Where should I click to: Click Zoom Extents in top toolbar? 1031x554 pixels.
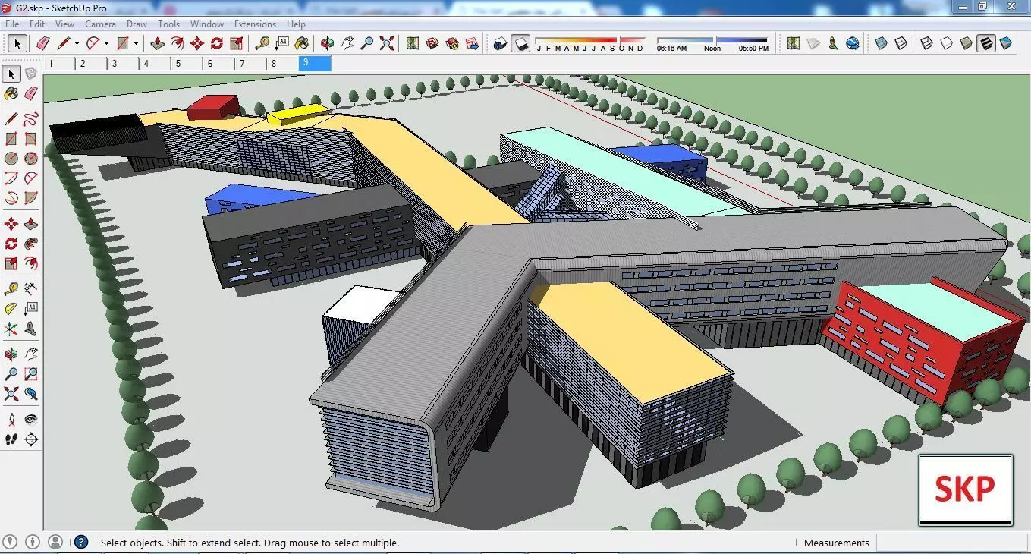[388, 43]
